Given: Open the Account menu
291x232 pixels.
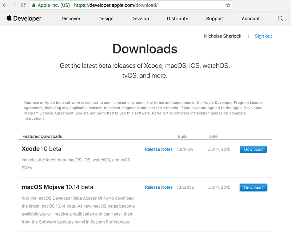Looking at the screenshot, I should [251, 19].
